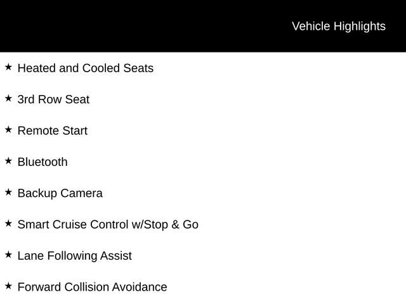Click the Bluetooth feature label
The width and height of the screenshot is (406, 304).
(43, 162)
